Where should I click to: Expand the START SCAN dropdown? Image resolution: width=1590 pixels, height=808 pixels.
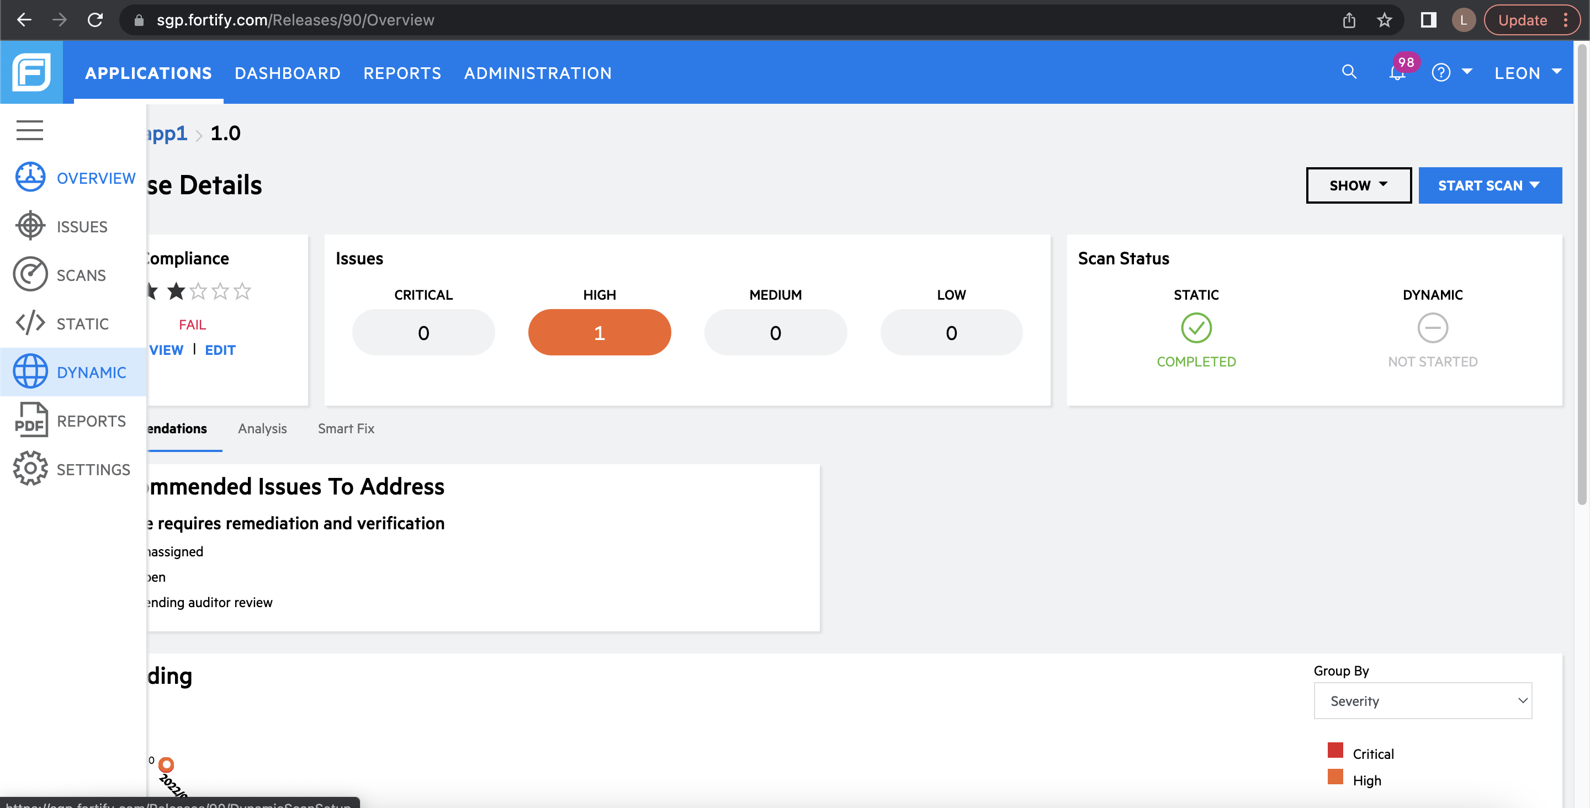(x=1490, y=184)
